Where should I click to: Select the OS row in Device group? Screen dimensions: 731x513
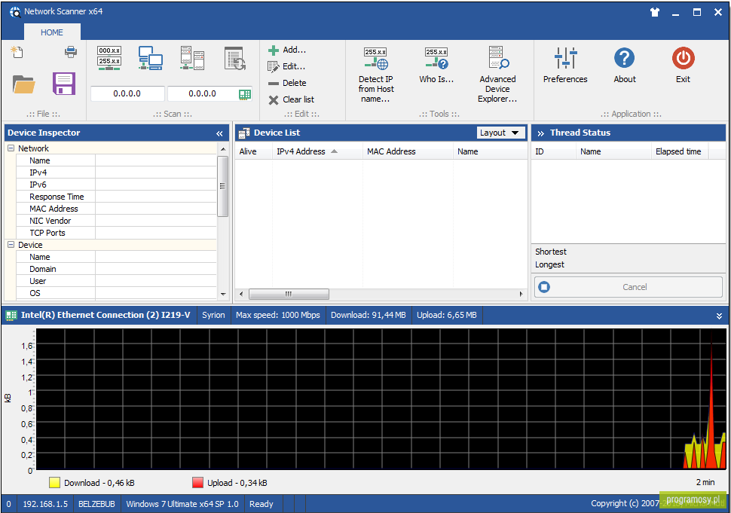click(117, 293)
